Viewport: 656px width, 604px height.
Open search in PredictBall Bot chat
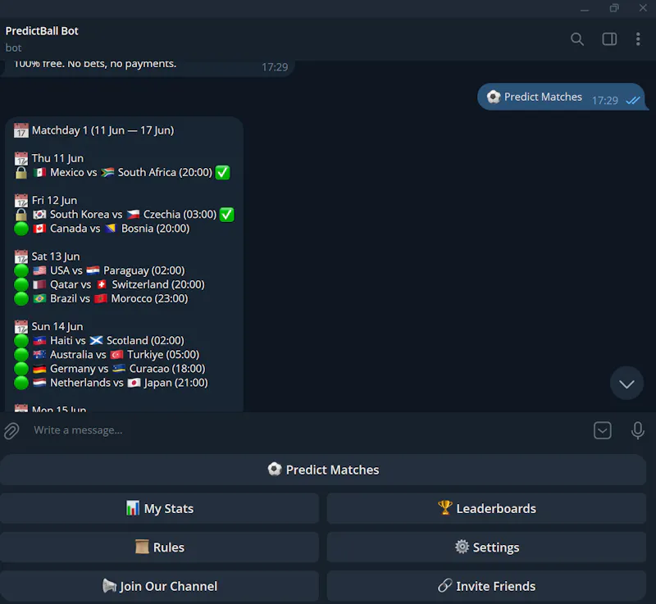577,39
